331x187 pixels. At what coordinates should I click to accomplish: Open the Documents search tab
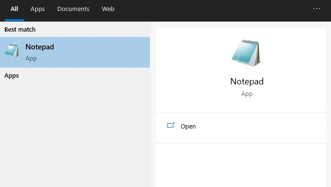click(73, 9)
